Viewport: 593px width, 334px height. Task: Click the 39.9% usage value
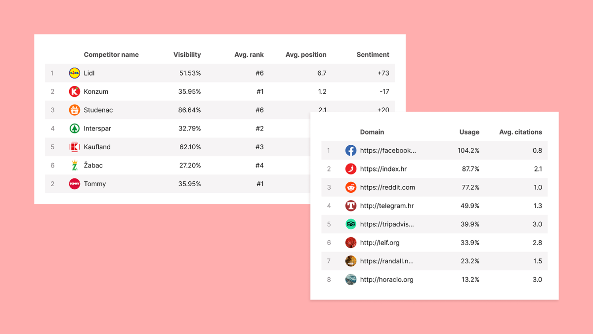[470, 224]
